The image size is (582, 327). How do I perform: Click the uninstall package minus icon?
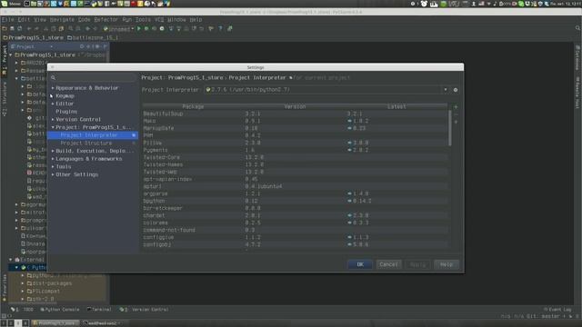tap(456, 114)
